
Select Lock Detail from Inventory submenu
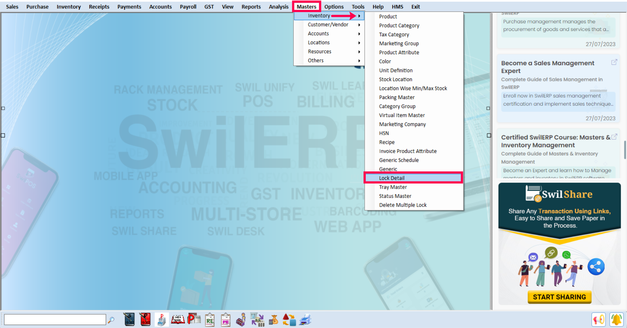[x=413, y=178]
